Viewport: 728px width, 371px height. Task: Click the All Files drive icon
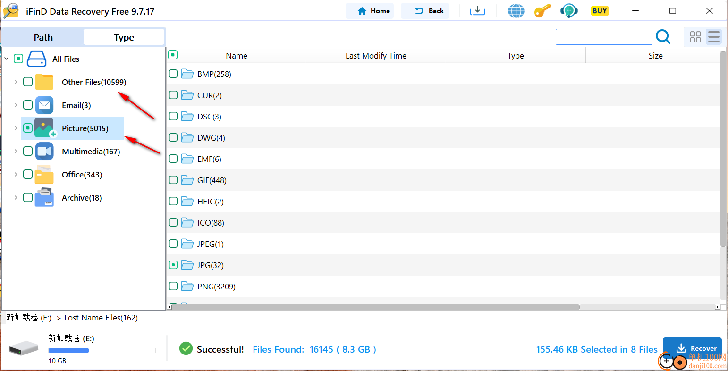[x=36, y=59]
